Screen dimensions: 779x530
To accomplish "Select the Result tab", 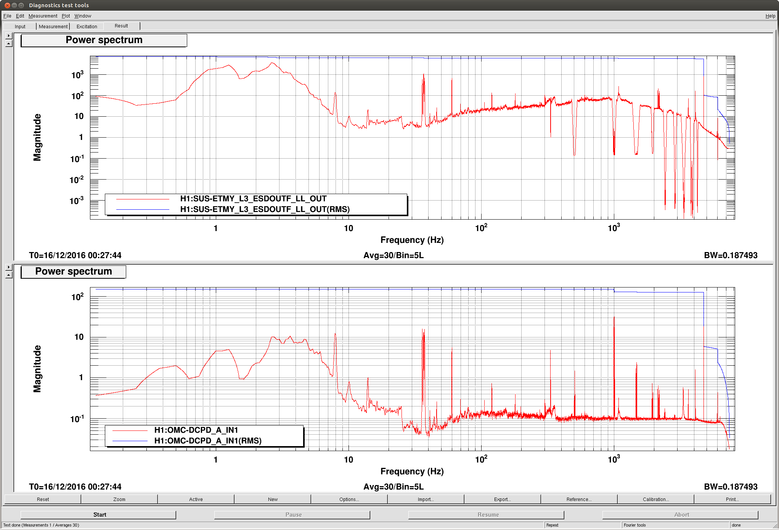I will coord(121,26).
